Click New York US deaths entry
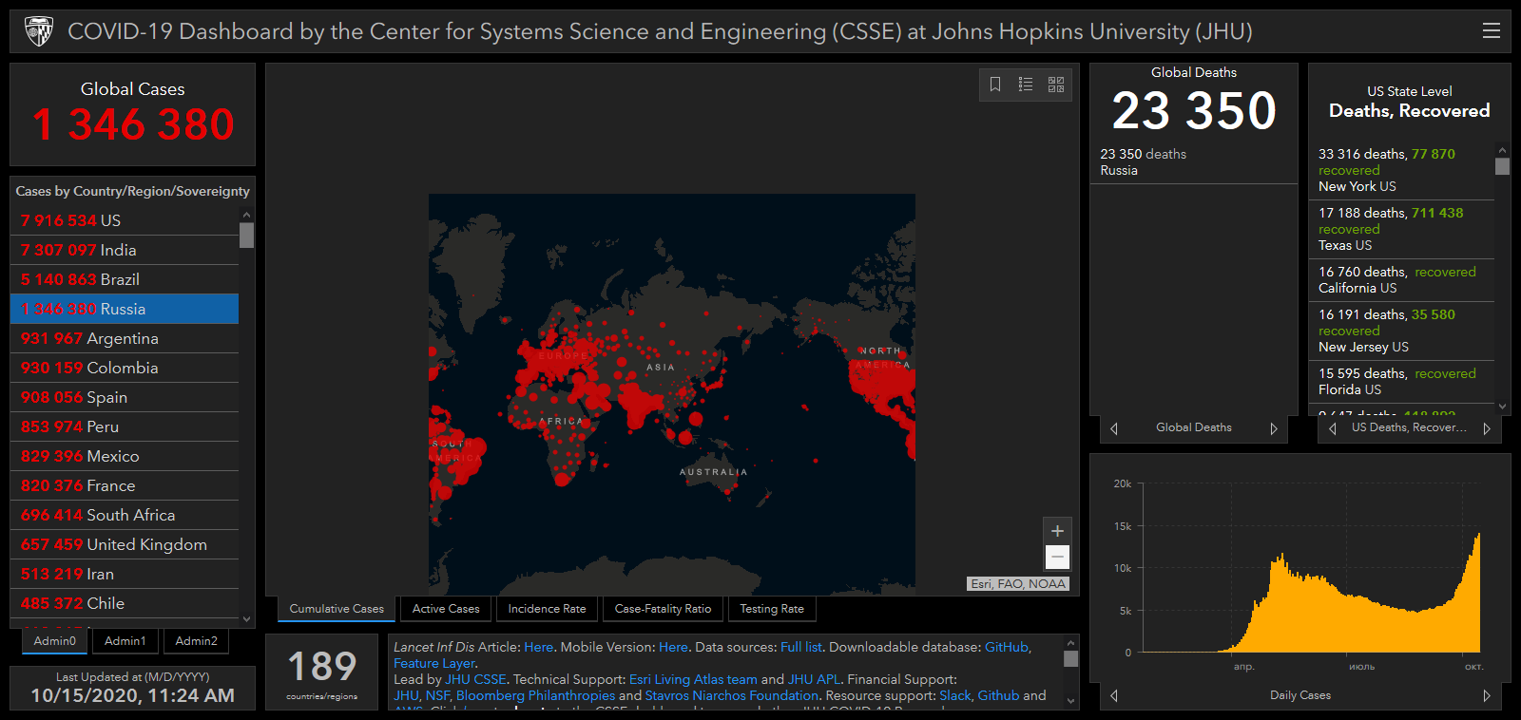The width and height of the screenshot is (1521, 720). click(x=1401, y=170)
